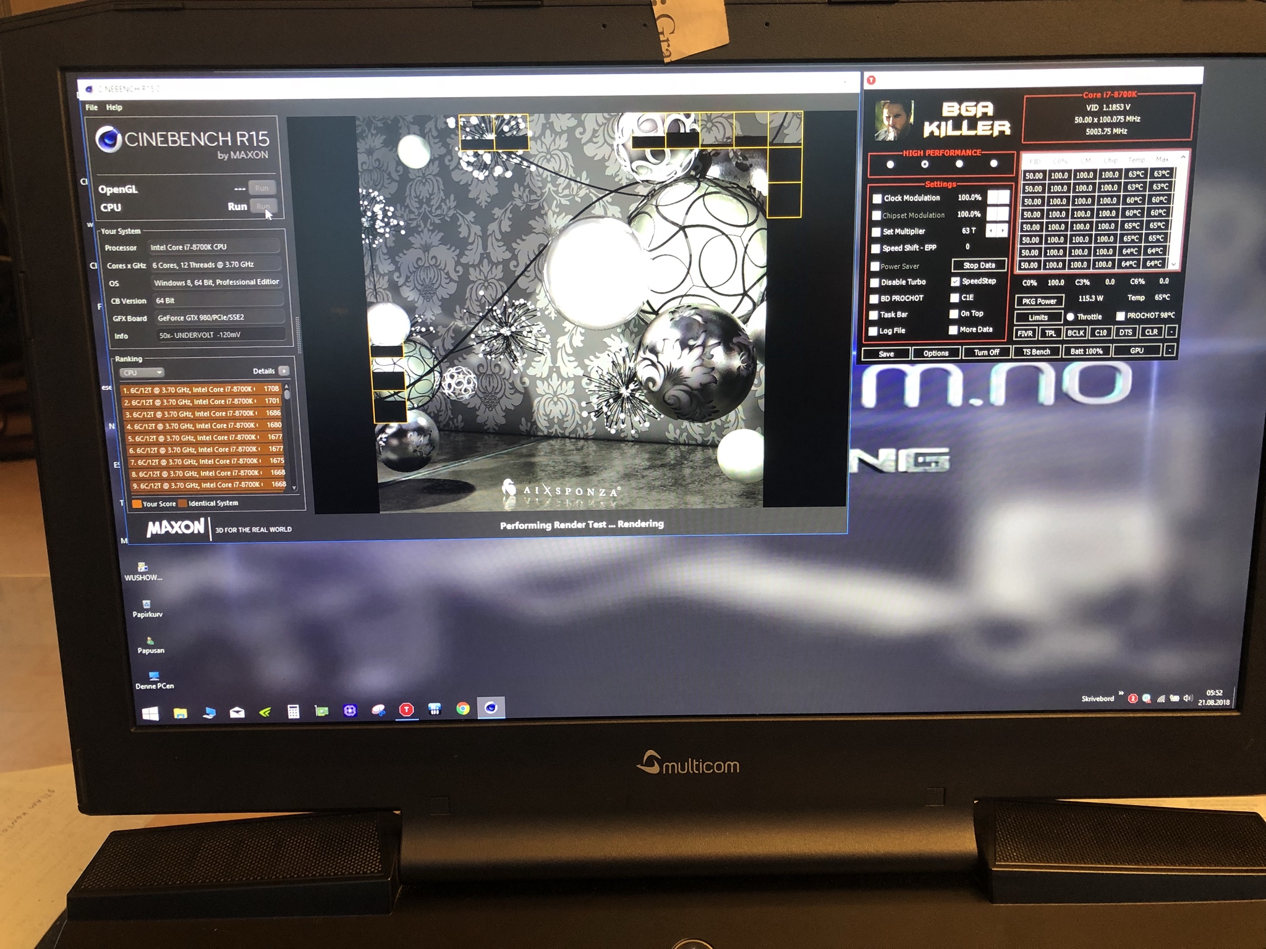Click the ThrottleStop title bar icon

872,80
